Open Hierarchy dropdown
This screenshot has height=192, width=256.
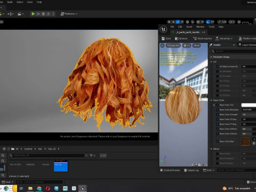click(x=224, y=38)
